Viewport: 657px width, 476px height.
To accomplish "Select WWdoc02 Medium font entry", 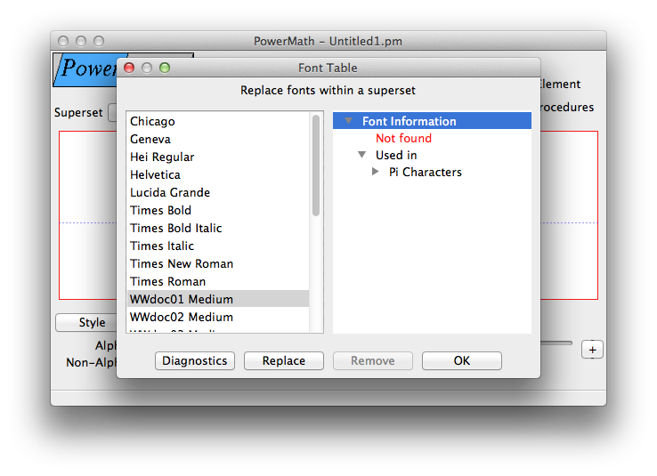I will (218, 317).
